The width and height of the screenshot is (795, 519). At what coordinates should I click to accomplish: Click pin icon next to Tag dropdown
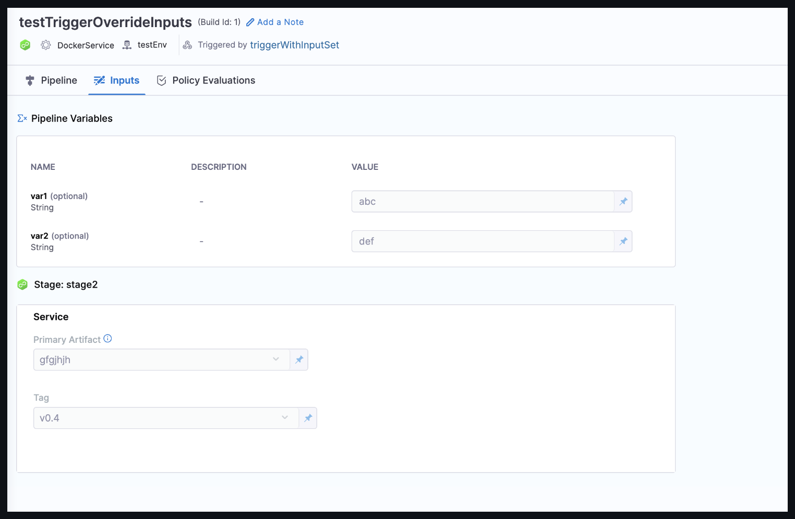pos(308,418)
